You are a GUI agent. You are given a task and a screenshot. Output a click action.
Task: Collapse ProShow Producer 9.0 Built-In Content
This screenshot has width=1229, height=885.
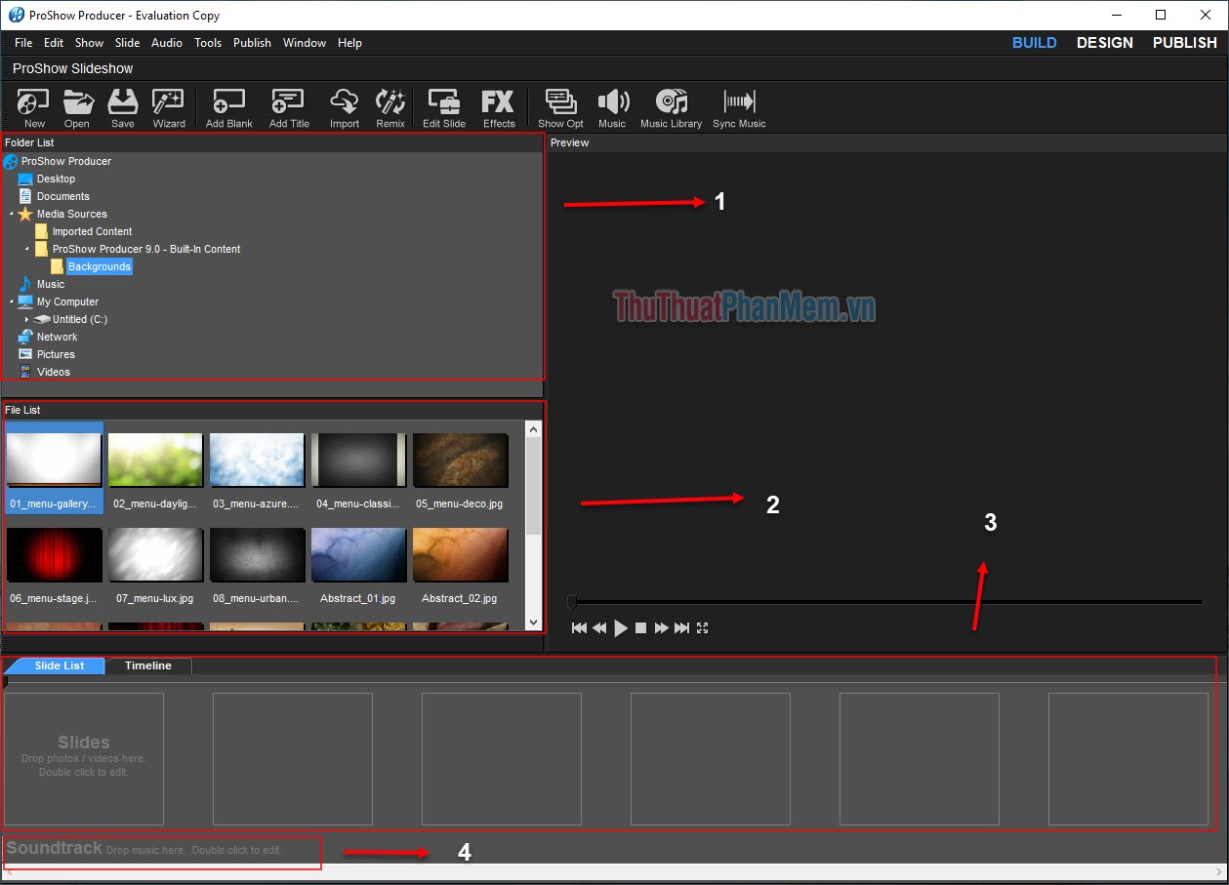pyautogui.click(x=27, y=249)
